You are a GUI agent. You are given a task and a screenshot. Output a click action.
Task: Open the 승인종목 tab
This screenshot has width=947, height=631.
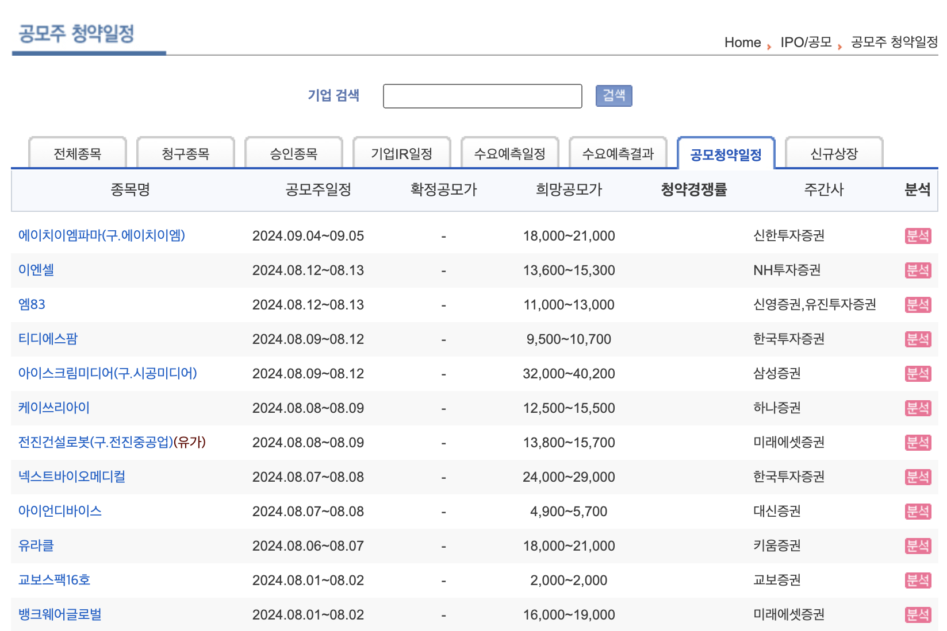pos(293,153)
